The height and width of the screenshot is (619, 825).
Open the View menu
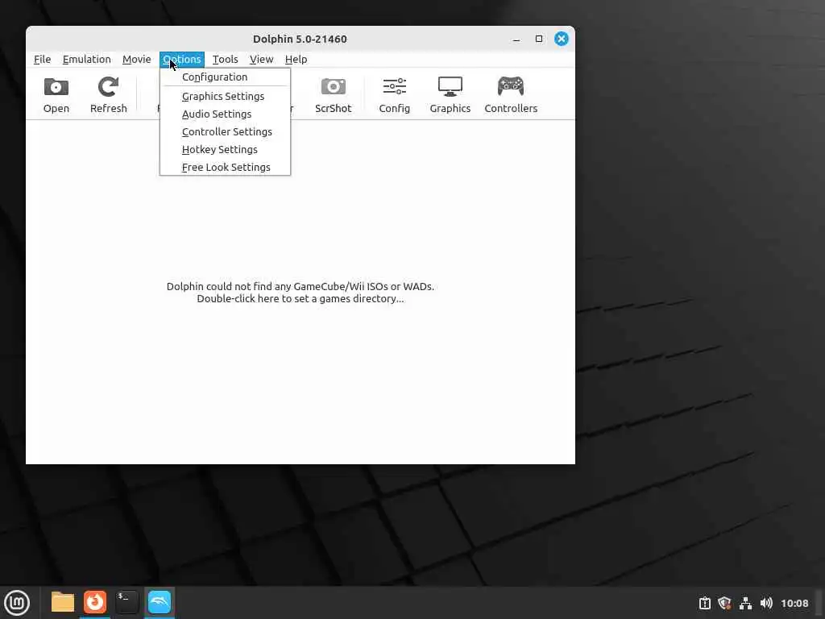261,59
